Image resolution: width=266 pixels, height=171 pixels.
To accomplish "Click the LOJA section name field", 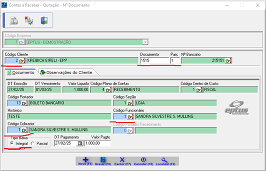I will [176, 103].
